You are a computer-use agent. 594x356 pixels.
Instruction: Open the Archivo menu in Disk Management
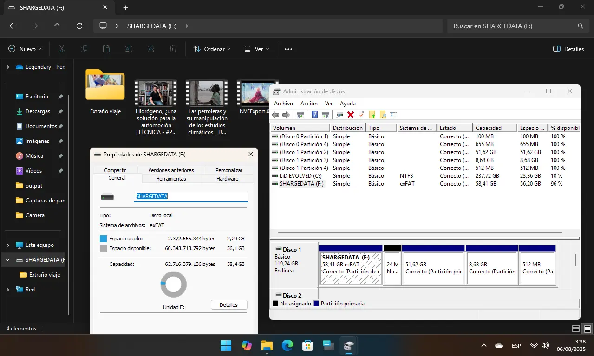click(283, 104)
